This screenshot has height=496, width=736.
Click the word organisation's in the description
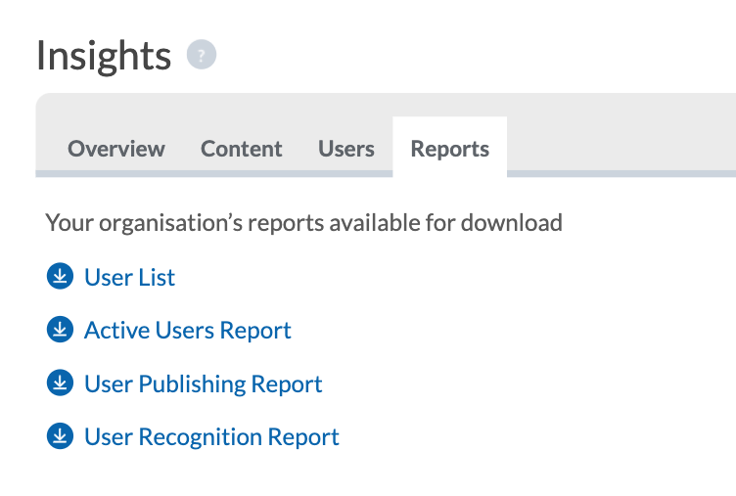(171, 223)
